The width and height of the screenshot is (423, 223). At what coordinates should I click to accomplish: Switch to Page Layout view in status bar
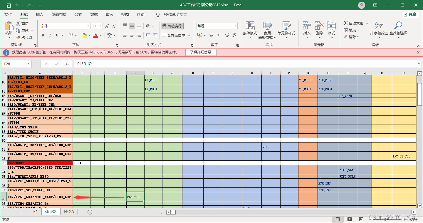pos(350,219)
